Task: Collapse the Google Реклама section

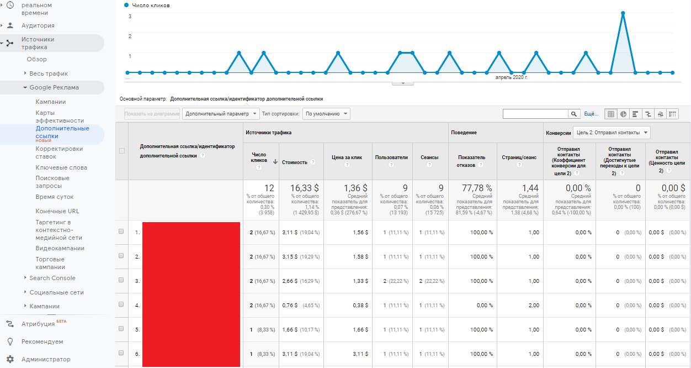Action: (25, 87)
